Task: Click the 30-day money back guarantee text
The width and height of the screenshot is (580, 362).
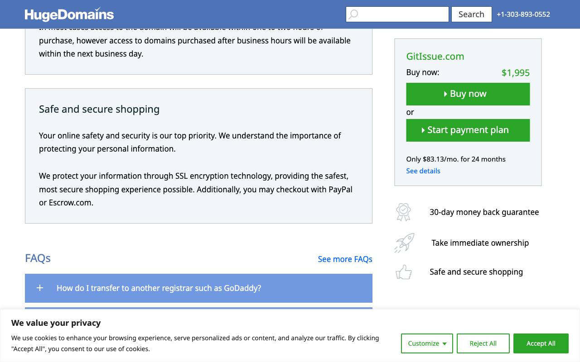Action: pos(484,212)
